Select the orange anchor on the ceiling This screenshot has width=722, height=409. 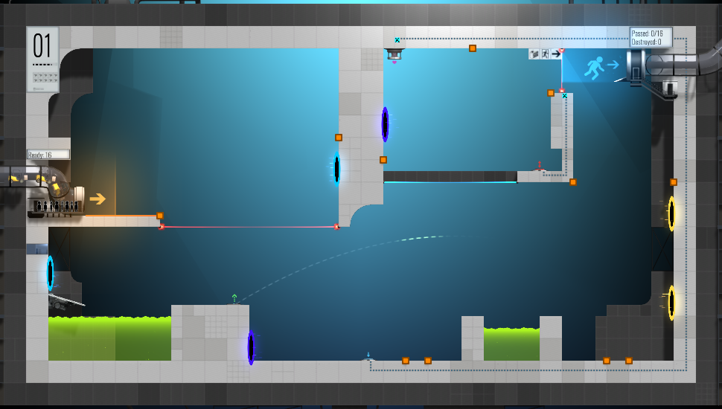click(473, 48)
